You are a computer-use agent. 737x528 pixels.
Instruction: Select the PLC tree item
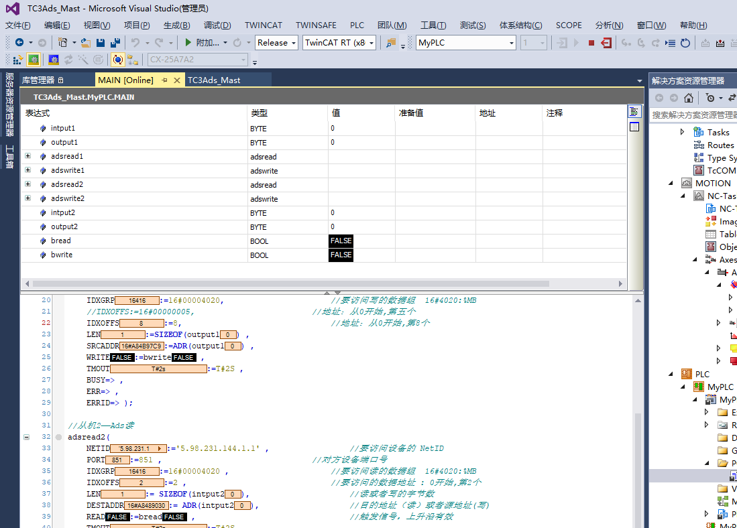pos(702,374)
